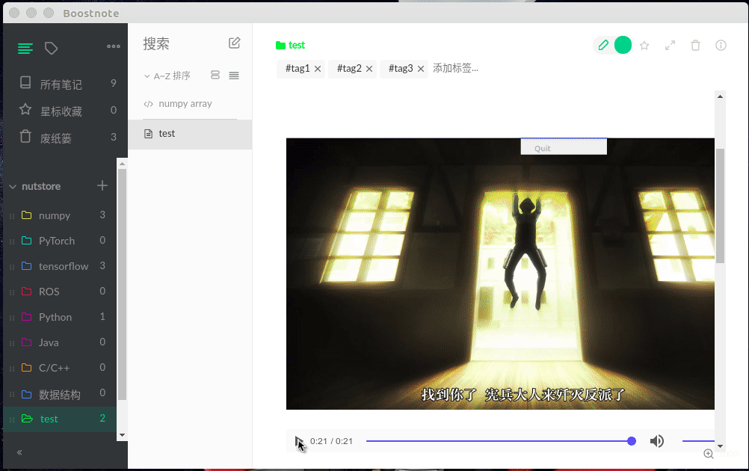Click the zoom magnifier icon at bottom right
This screenshot has width=749, height=471.
(x=709, y=454)
